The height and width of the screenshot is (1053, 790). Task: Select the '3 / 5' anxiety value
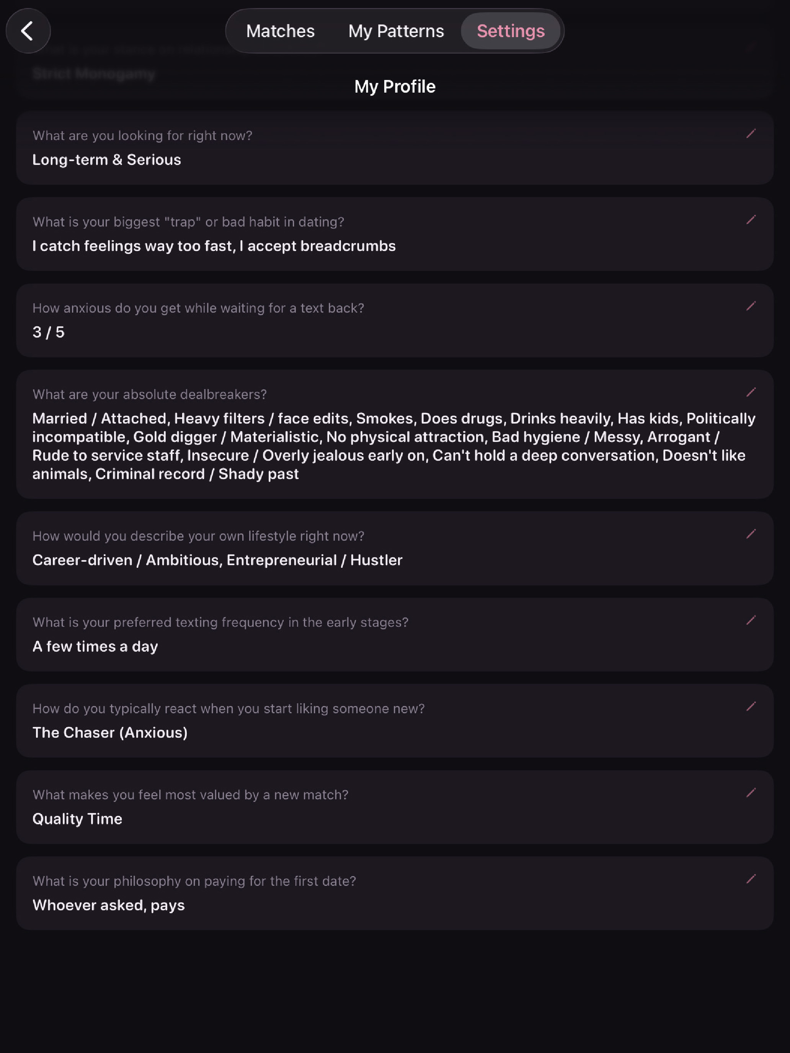(x=48, y=332)
